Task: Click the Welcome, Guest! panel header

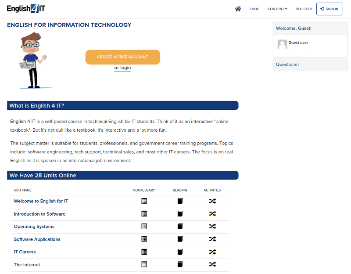Action: [x=310, y=29]
